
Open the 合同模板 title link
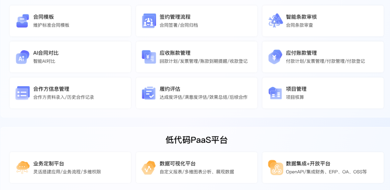click(x=43, y=17)
